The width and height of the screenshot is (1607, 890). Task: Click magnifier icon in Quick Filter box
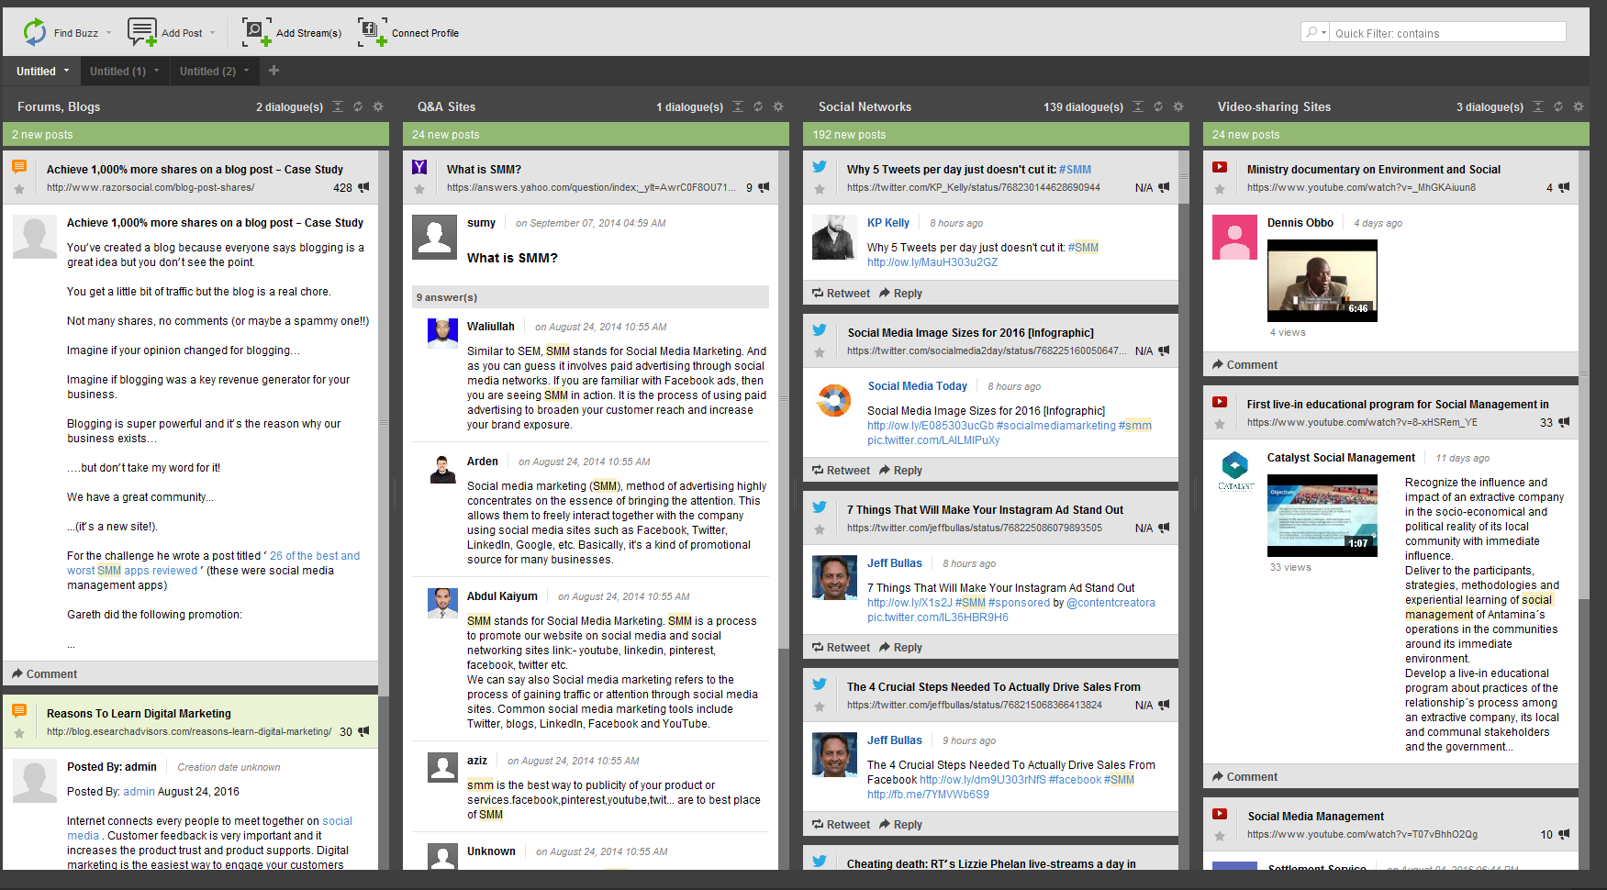coord(1312,32)
